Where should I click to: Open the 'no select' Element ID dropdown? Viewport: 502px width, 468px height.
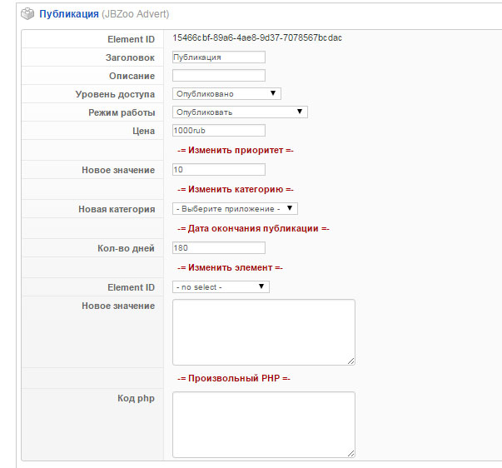click(x=221, y=287)
